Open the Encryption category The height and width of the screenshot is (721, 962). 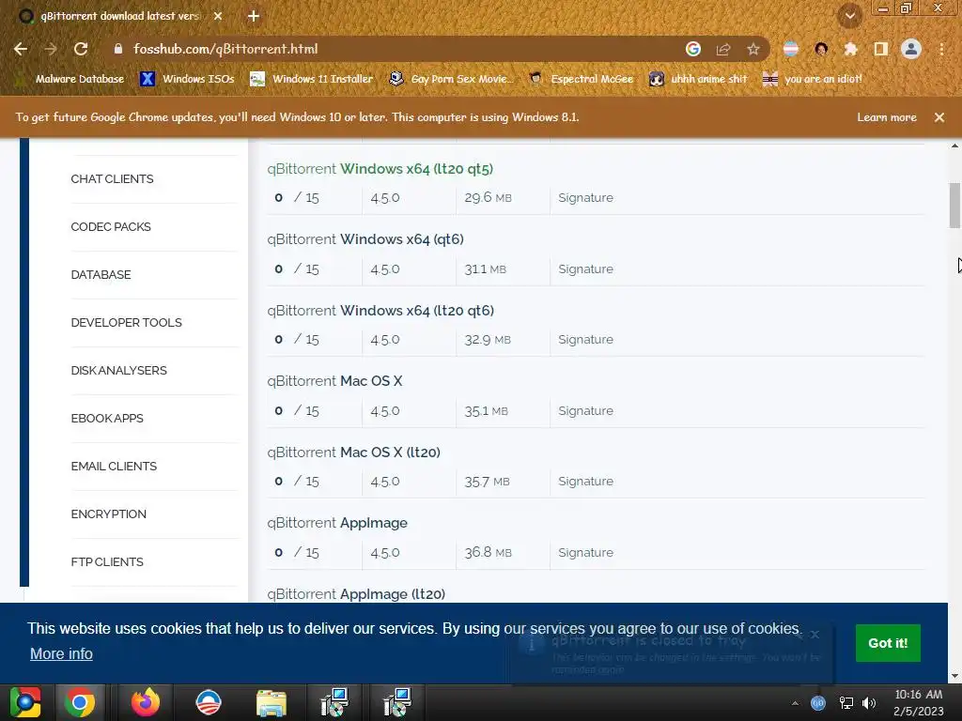[109, 514]
